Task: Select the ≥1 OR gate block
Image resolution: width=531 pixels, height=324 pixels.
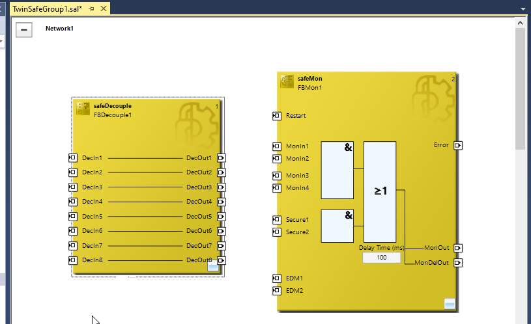Action: coord(380,192)
